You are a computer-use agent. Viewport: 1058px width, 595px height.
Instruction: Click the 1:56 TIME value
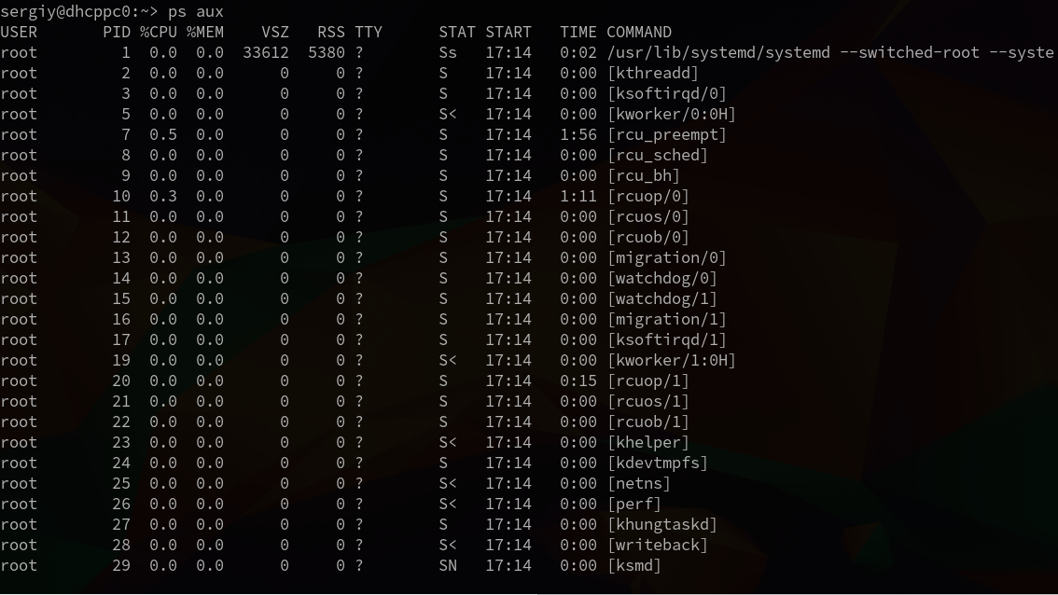pyautogui.click(x=578, y=134)
